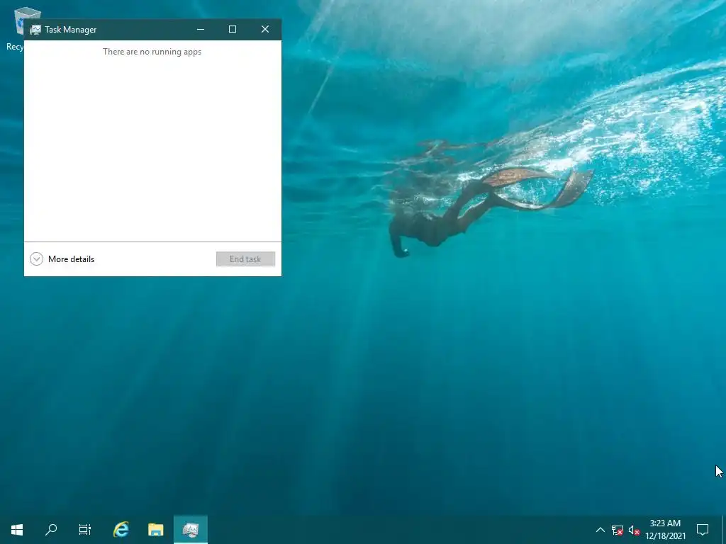Open the network status tray icon

point(618,530)
